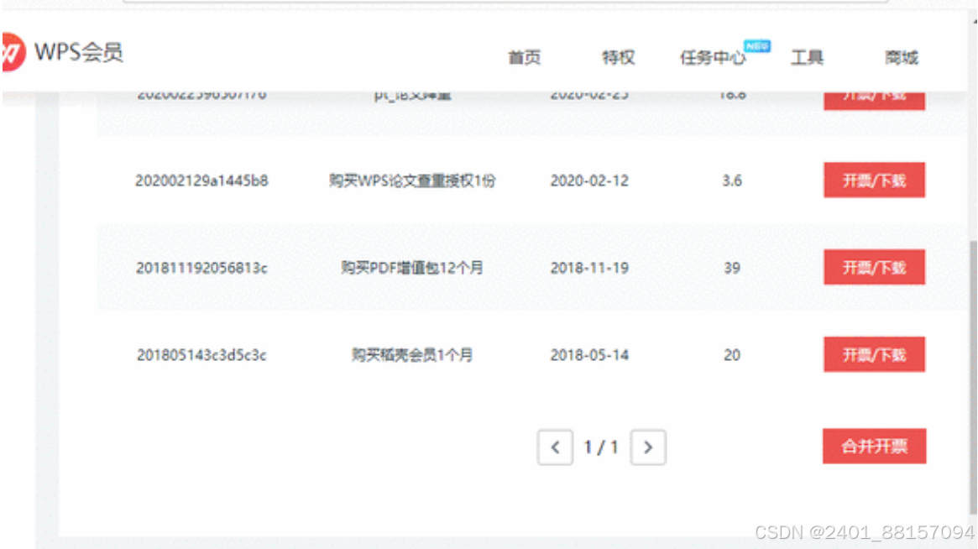Click 开票/下载 for order 202002129a1445b8
Screen dimensions: 978x549
pos(874,180)
